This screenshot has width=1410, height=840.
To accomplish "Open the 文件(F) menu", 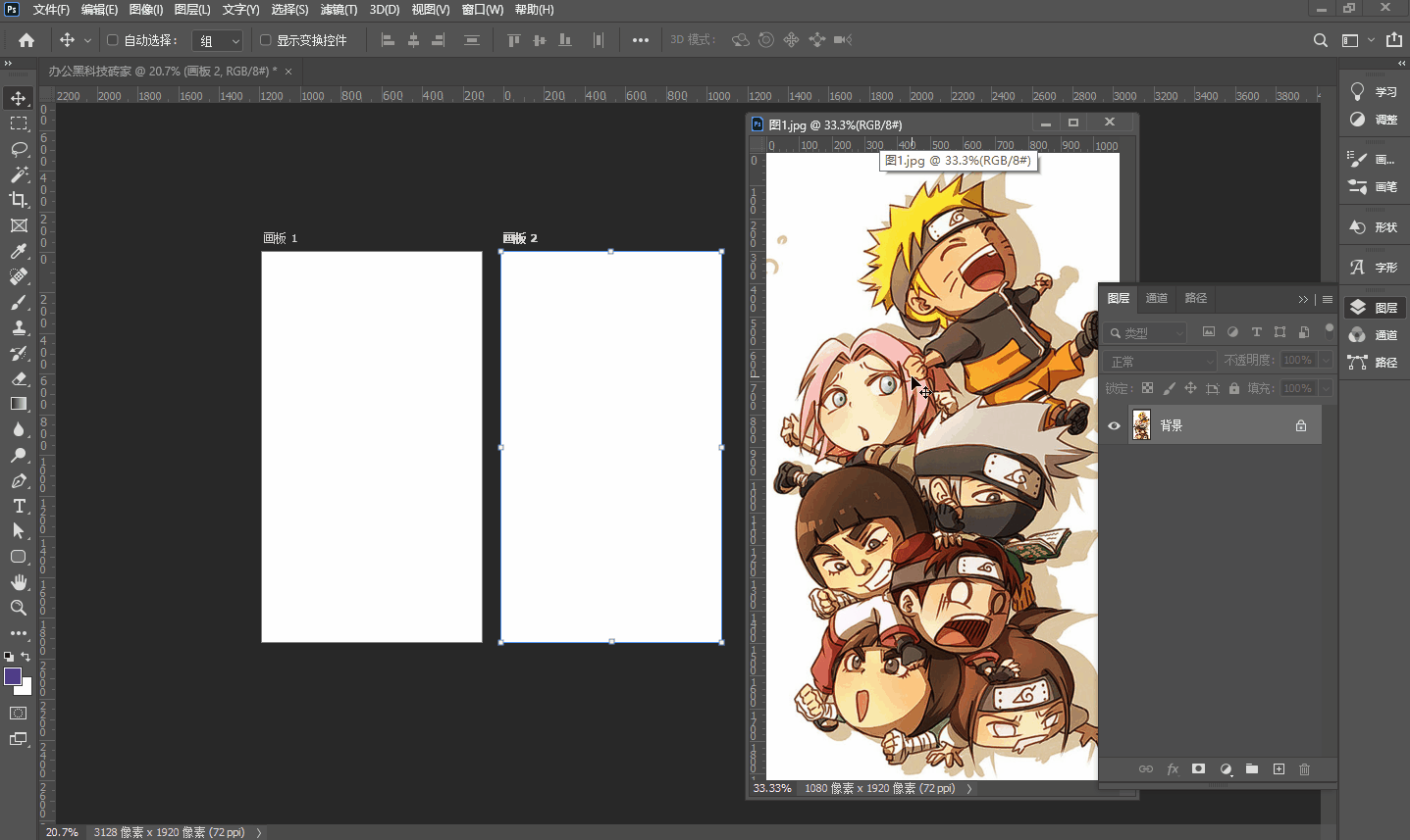I will pyautogui.click(x=51, y=10).
